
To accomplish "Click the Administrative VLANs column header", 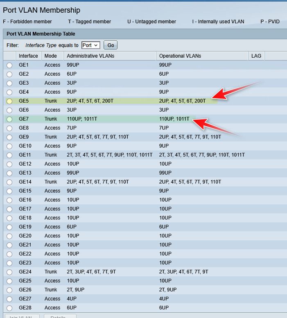I will (x=110, y=56).
